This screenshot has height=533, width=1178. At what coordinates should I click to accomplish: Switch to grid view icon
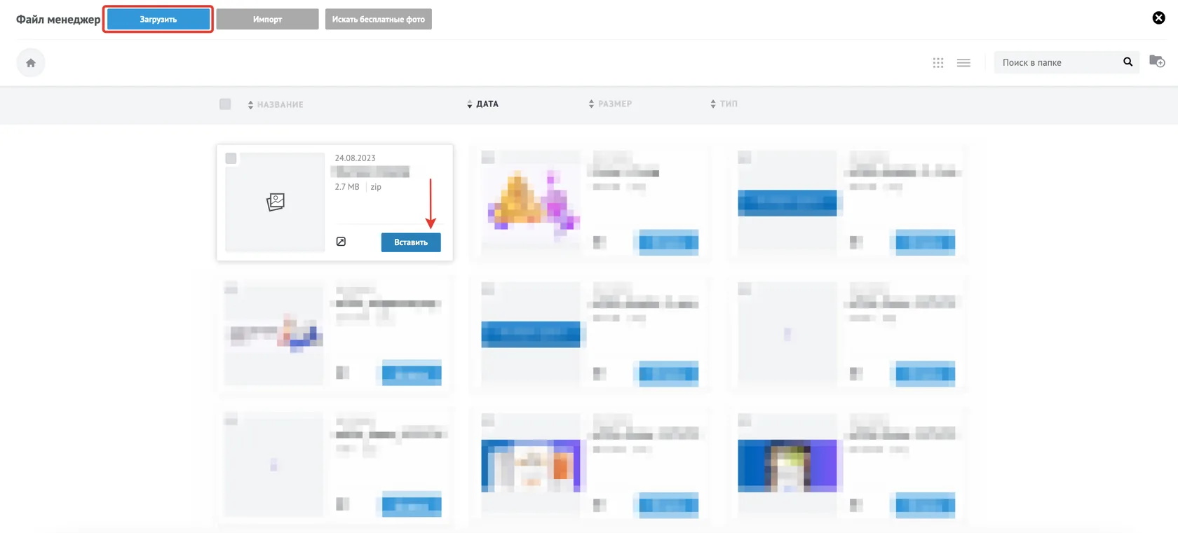tap(938, 63)
